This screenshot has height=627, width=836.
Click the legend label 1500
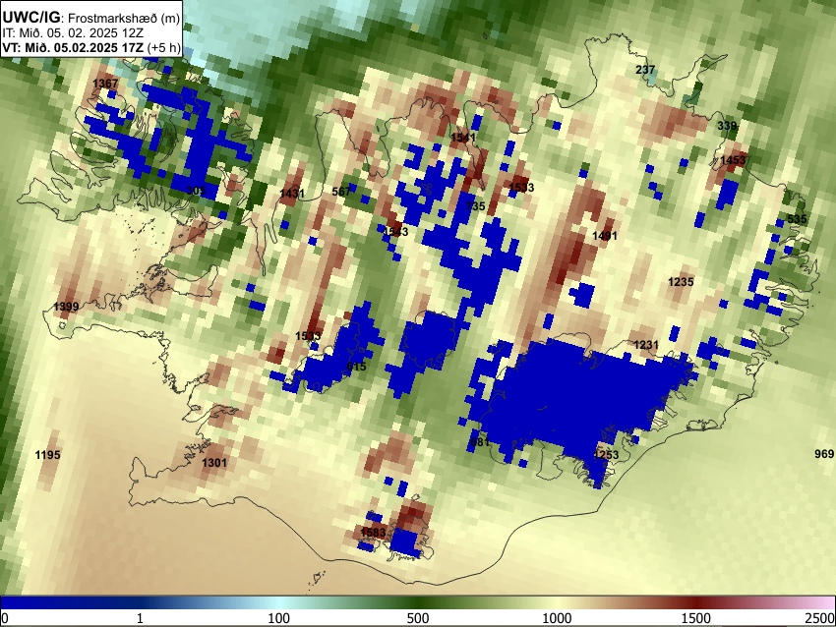pyautogui.click(x=695, y=618)
